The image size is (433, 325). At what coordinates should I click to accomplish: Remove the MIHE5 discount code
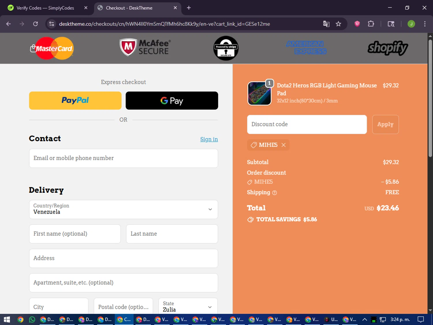[x=283, y=145]
